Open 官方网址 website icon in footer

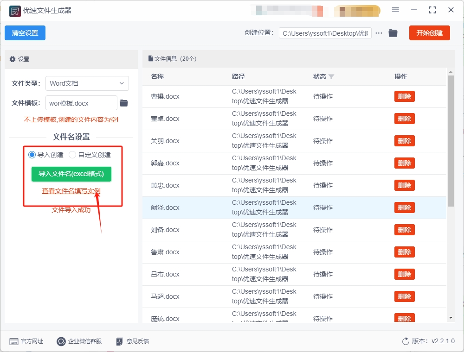[x=14, y=341]
